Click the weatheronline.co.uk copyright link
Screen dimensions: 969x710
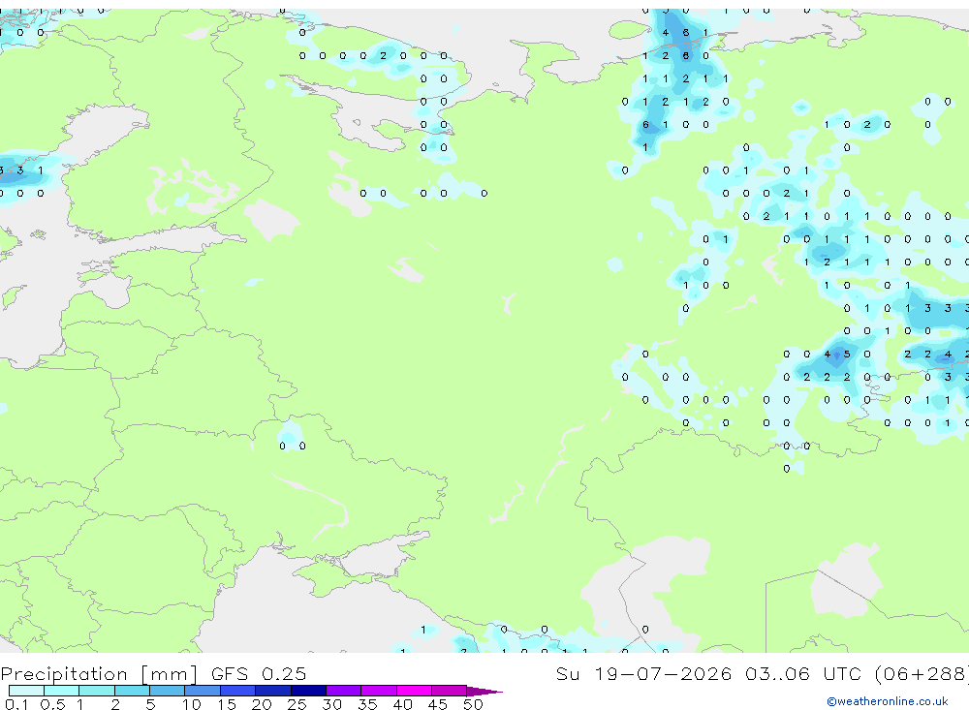point(888,701)
